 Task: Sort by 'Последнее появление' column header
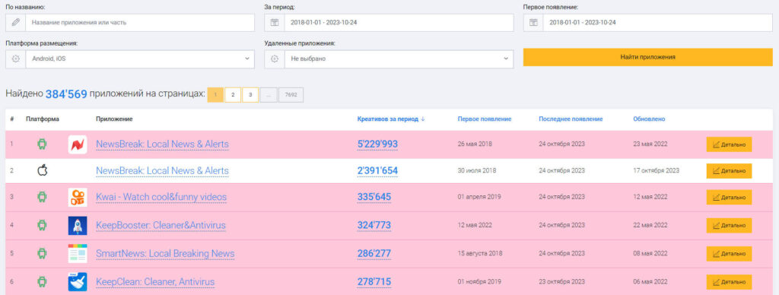coord(571,119)
